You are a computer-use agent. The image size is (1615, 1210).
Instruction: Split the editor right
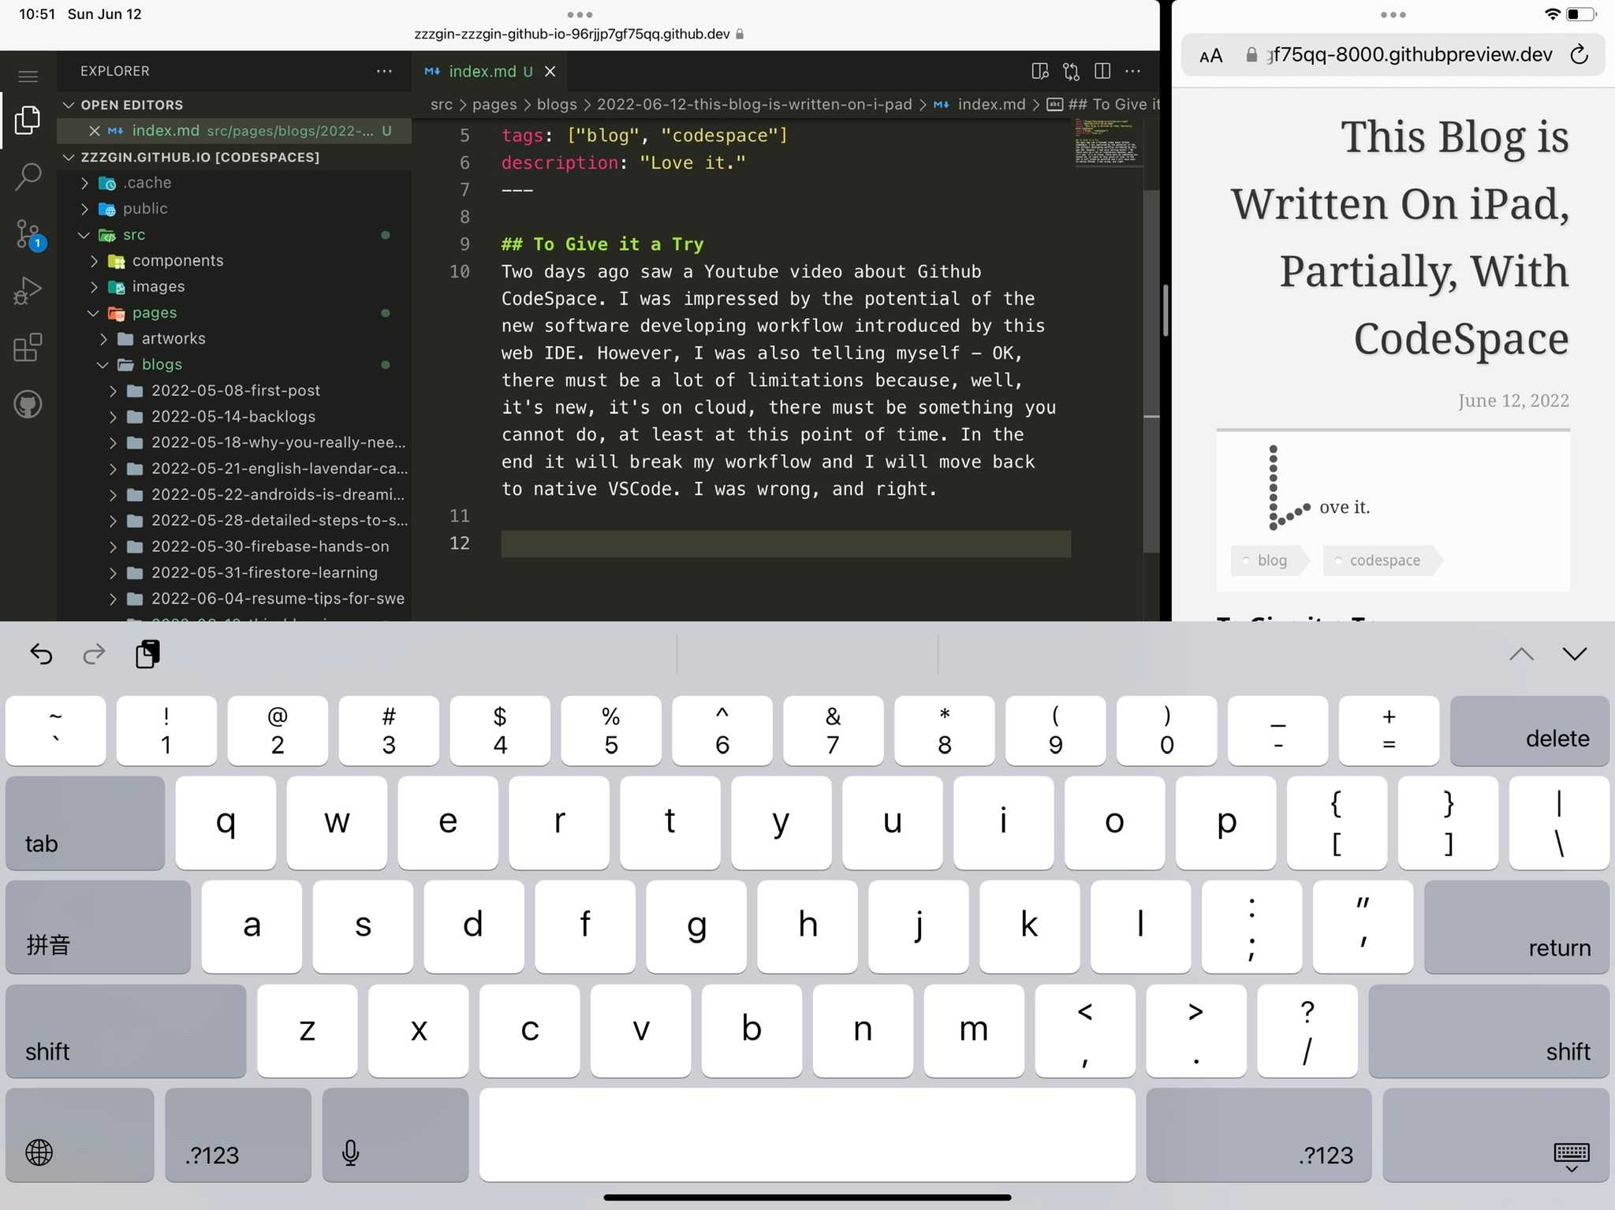point(1102,71)
